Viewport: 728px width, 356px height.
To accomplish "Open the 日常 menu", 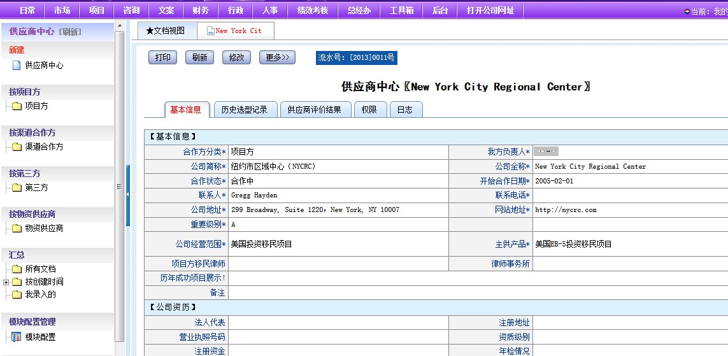I will pos(27,10).
